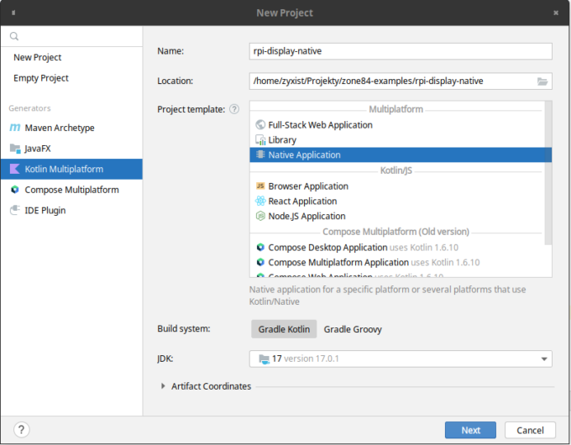
Task: Choose the React Application template icon
Action: 260,202
